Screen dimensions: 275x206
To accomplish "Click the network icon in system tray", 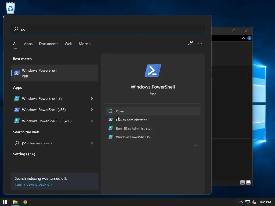I will point(247,202).
